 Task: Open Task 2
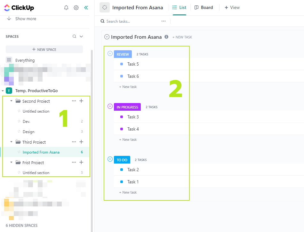click(x=133, y=170)
